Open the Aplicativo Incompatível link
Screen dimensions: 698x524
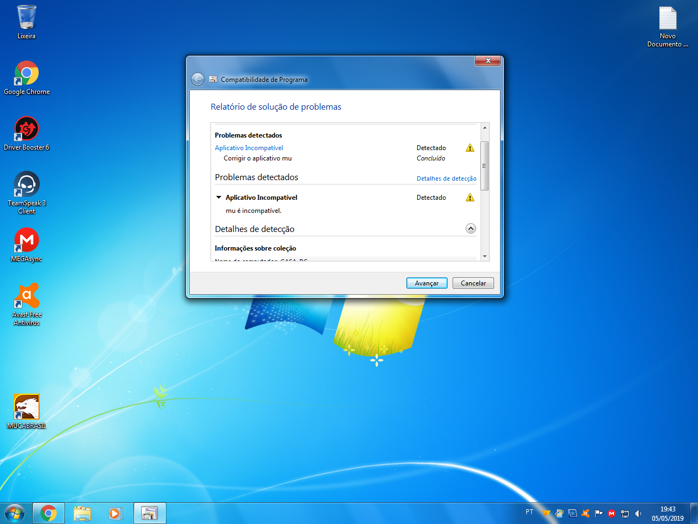249,148
